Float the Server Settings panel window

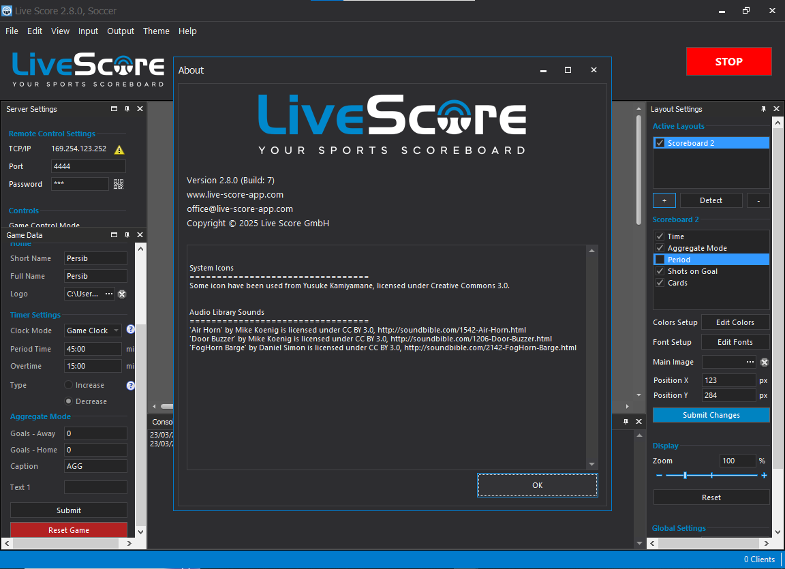click(114, 109)
